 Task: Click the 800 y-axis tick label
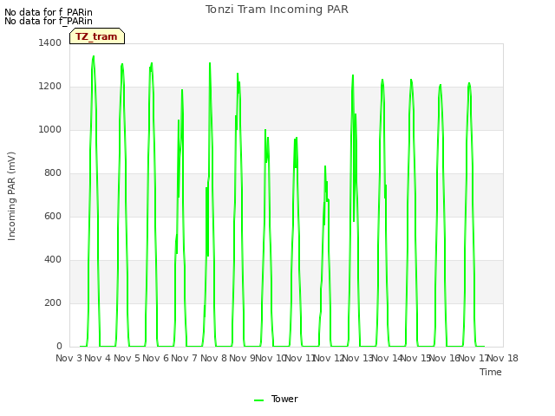[x=53, y=173]
